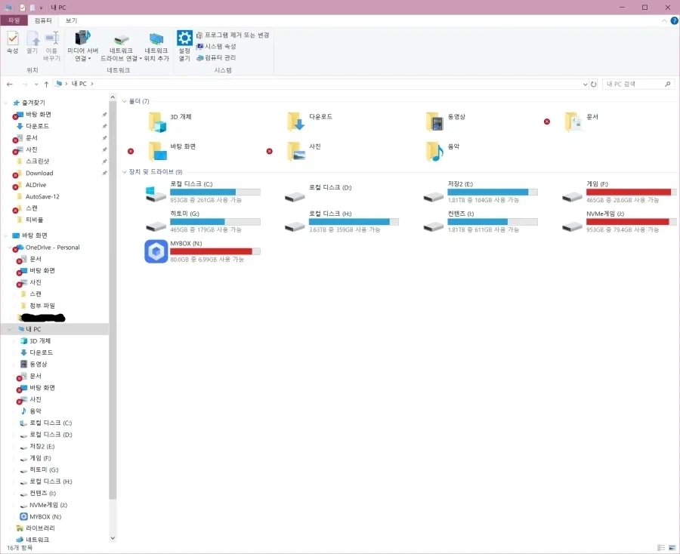
Task: Open the MYBOX (N:) drive icon
Action: click(x=156, y=249)
